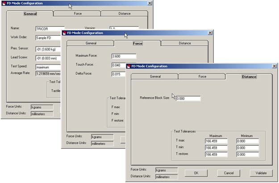Viewport: 279px width, 183px height.
Task: Close the middle FD Mode Configuration window
Action: [210, 33]
